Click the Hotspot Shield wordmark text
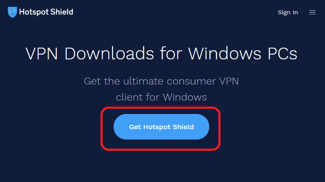 [46, 12]
